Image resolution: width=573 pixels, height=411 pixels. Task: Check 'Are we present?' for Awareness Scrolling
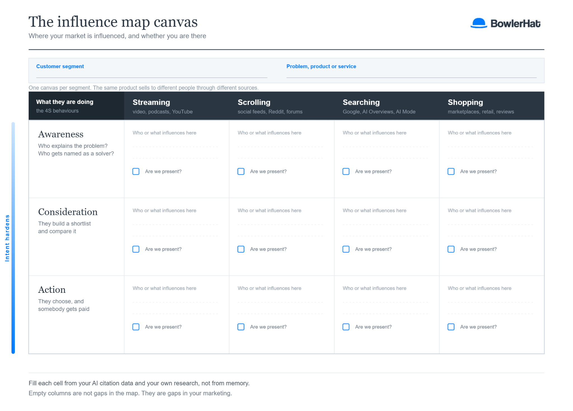pyautogui.click(x=241, y=171)
